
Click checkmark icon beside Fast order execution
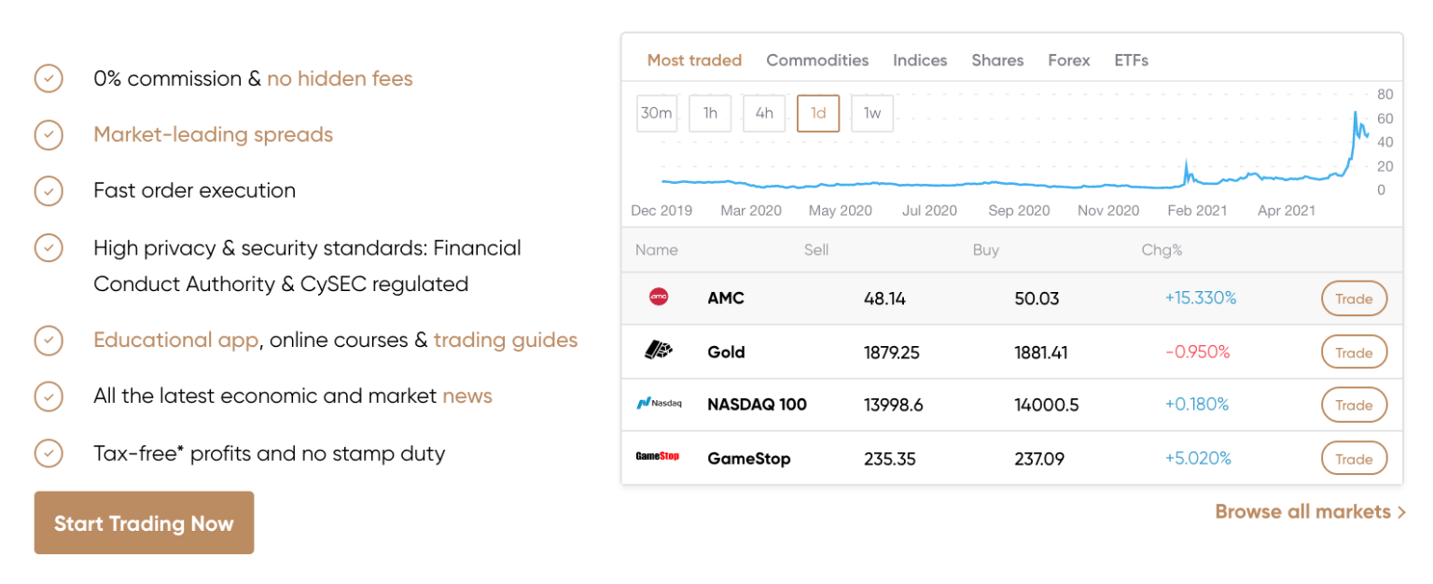(x=49, y=190)
